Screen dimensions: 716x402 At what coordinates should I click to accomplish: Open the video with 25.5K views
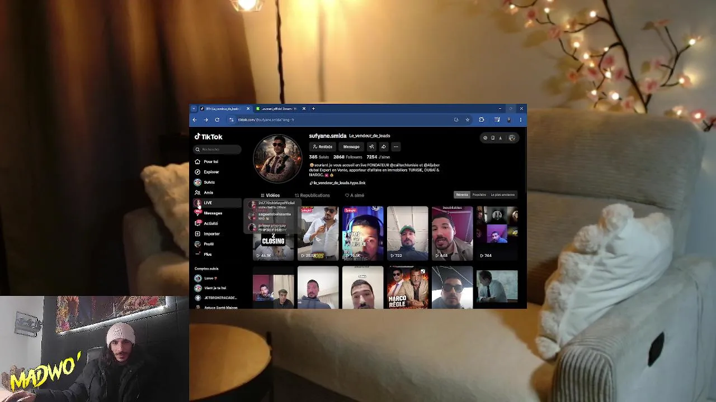coord(318,233)
